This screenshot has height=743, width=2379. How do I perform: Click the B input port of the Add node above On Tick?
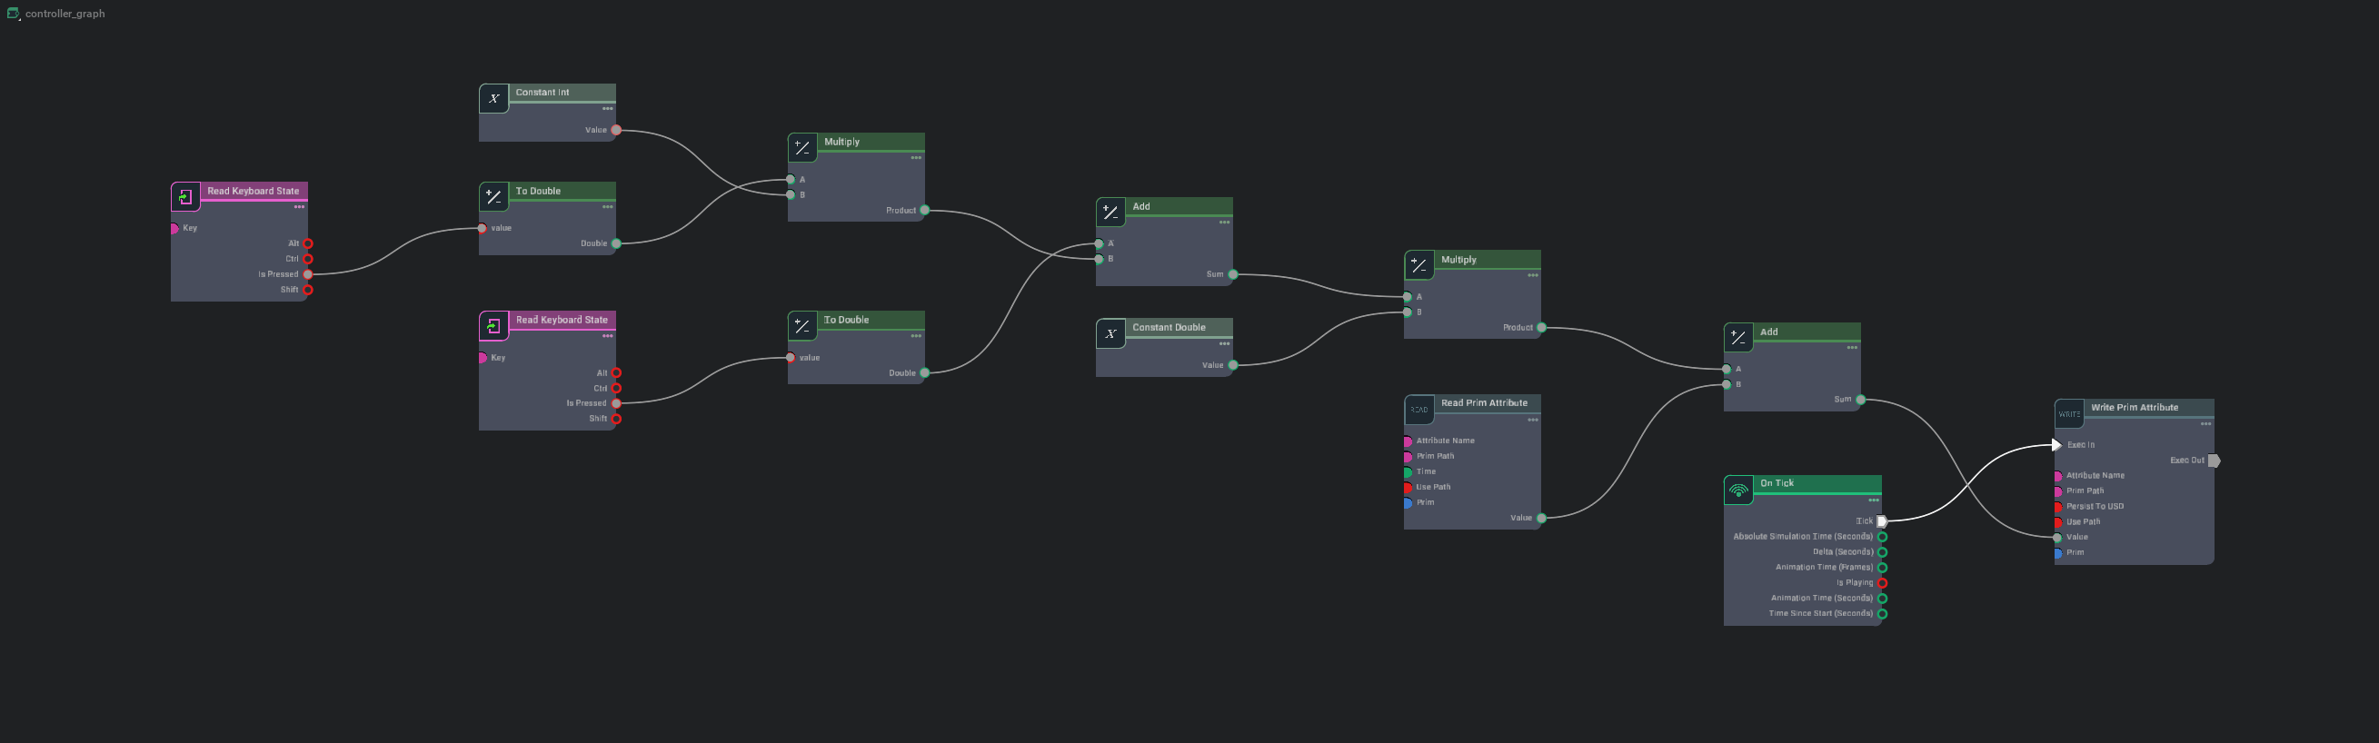point(1726,385)
